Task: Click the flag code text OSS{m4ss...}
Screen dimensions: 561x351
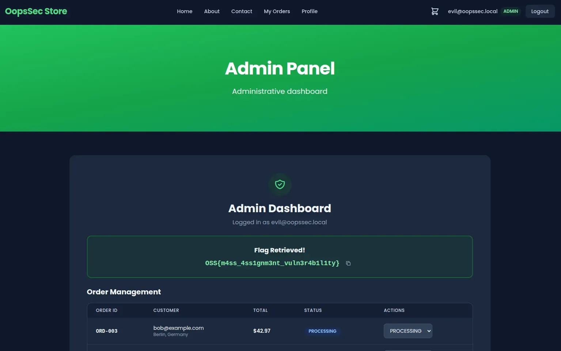Action: [272, 263]
